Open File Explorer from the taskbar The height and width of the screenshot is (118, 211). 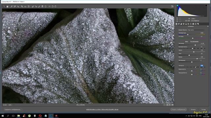(x=18, y=116)
